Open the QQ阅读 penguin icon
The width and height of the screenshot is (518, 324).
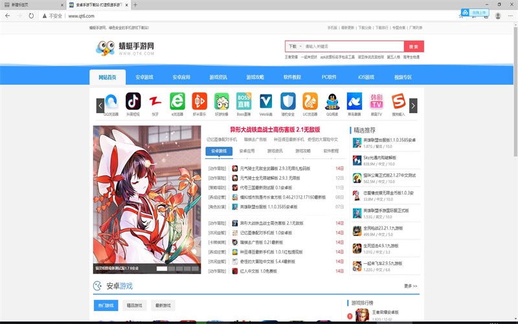tap(332, 101)
